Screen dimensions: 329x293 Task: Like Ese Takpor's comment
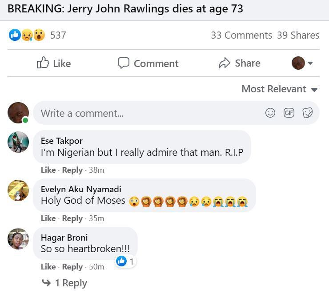[48, 170]
